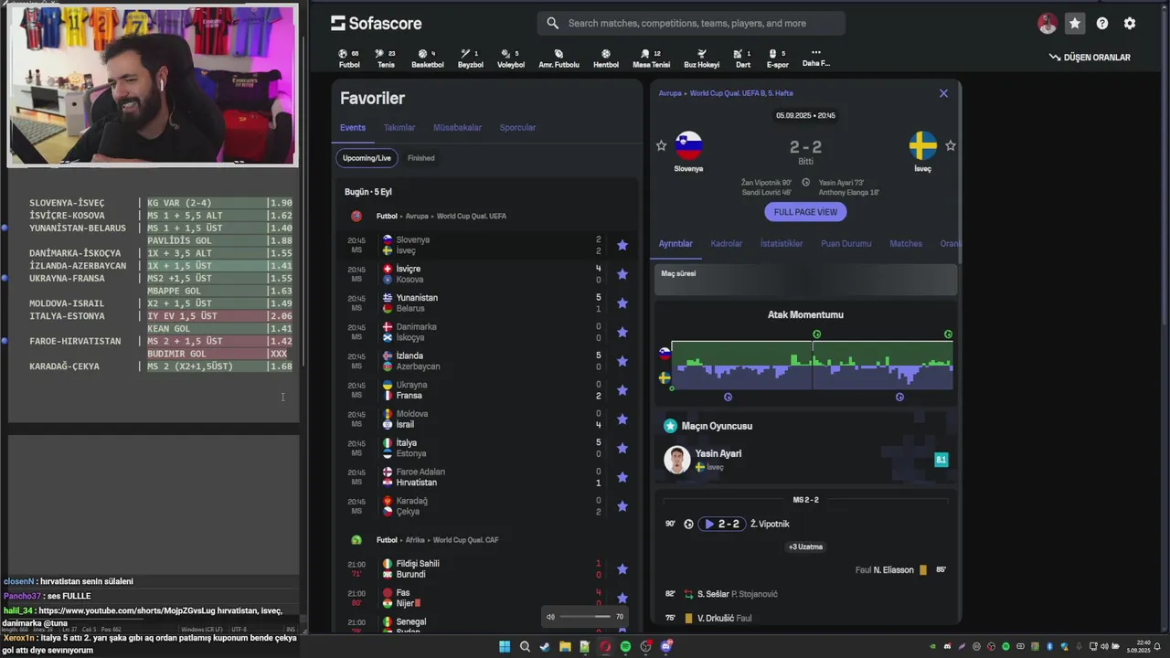Open the Beyzbol sport category

470,58
